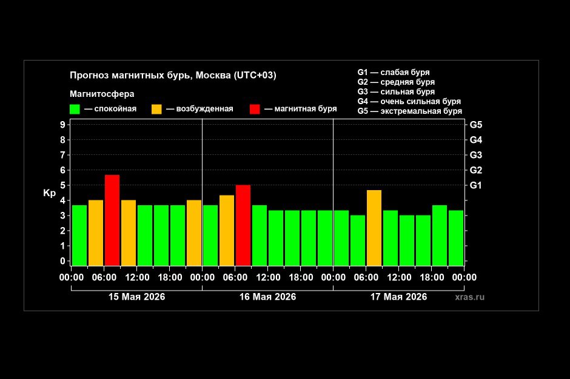Click the 15 Мая 2026 date label
570x379 pixels.
click(x=136, y=297)
